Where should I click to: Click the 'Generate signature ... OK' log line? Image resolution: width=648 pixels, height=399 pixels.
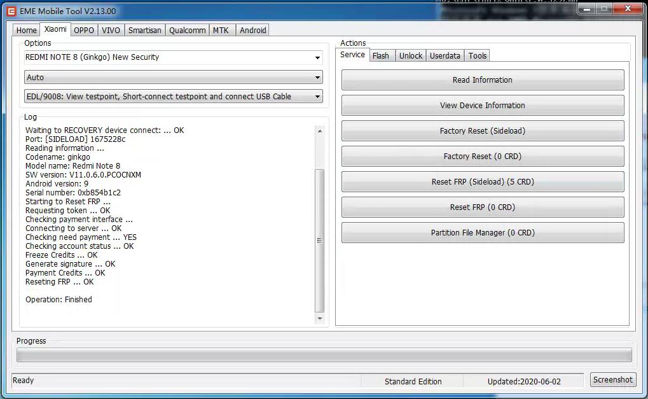70,264
